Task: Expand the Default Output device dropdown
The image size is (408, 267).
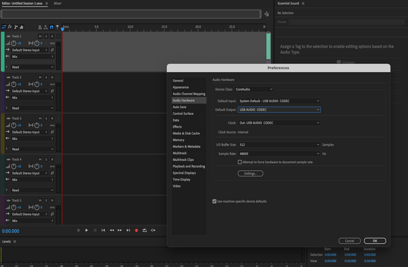Action: [x=278, y=110]
